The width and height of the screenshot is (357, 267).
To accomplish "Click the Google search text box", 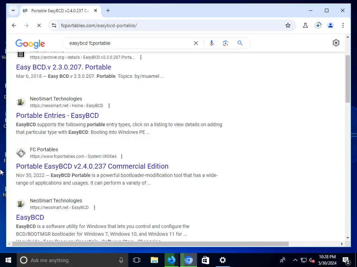I will [130, 43].
